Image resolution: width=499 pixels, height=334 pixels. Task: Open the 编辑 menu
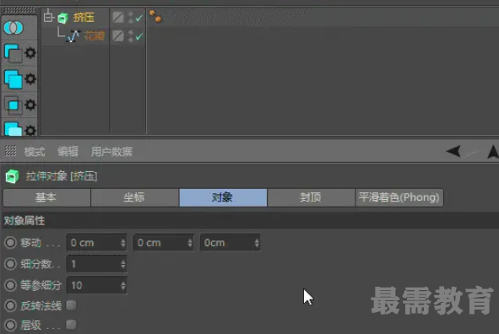tap(68, 152)
